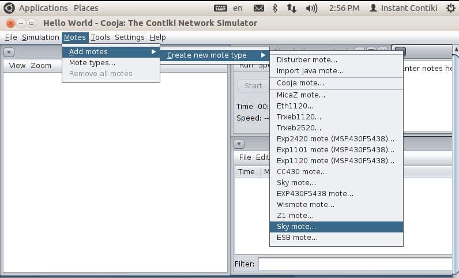
Task: Open the mote output panel's dropdown arrow
Action: coord(239,144)
